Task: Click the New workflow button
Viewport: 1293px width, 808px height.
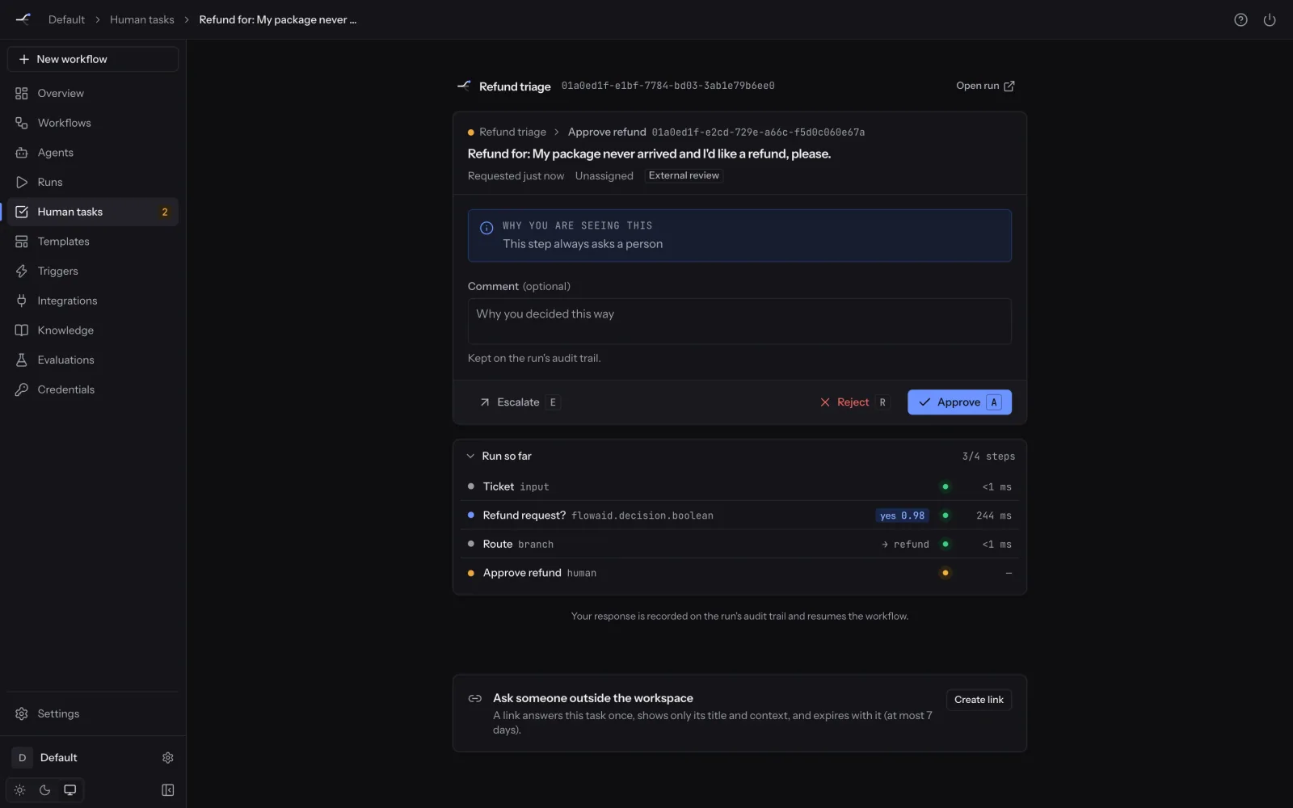Action: 93,59
